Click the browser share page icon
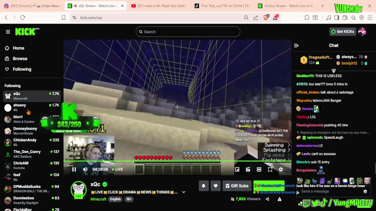Image resolution: width=376 pixels, height=211 pixels. (256, 18)
